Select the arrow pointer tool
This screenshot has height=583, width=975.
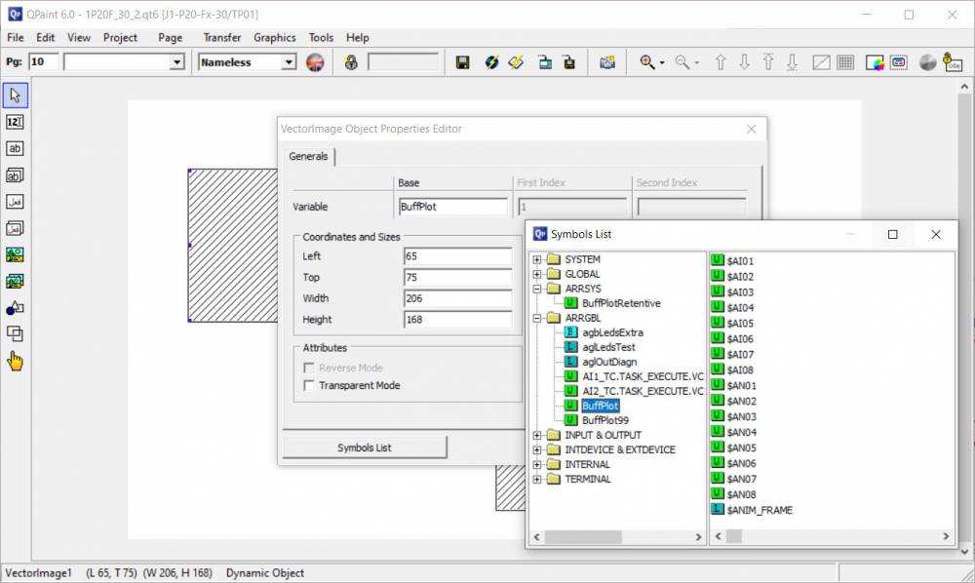tap(15, 96)
